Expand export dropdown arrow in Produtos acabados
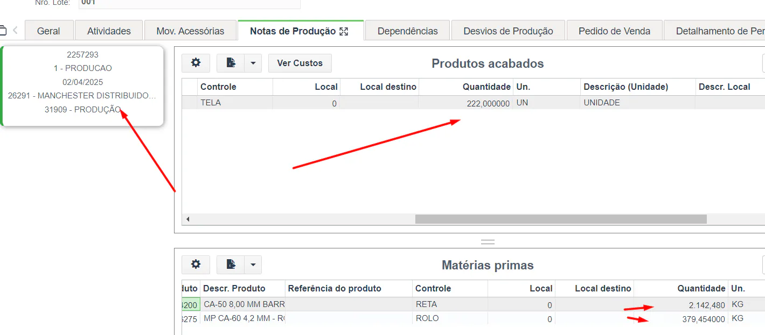Image resolution: width=765 pixels, height=335 pixels. point(253,63)
